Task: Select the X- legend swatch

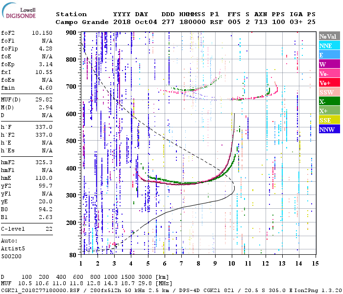Action: pyautogui.click(x=329, y=101)
